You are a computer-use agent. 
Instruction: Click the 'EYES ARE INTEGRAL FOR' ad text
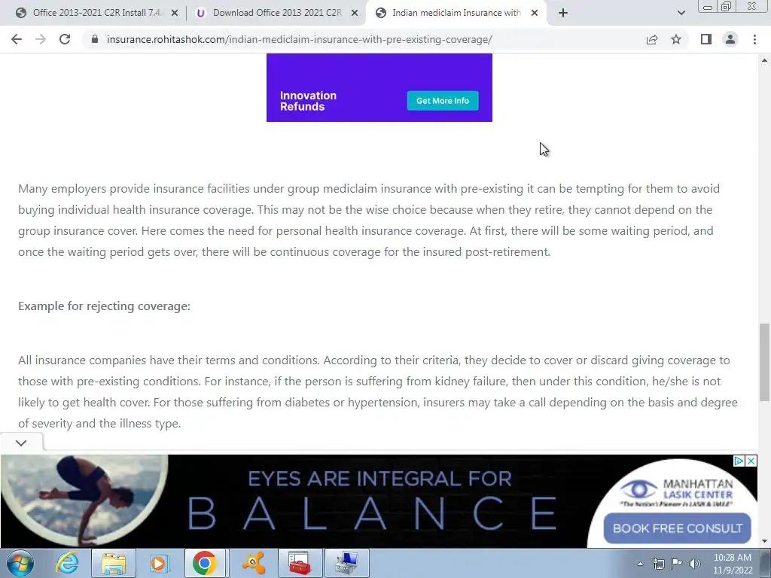379,479
